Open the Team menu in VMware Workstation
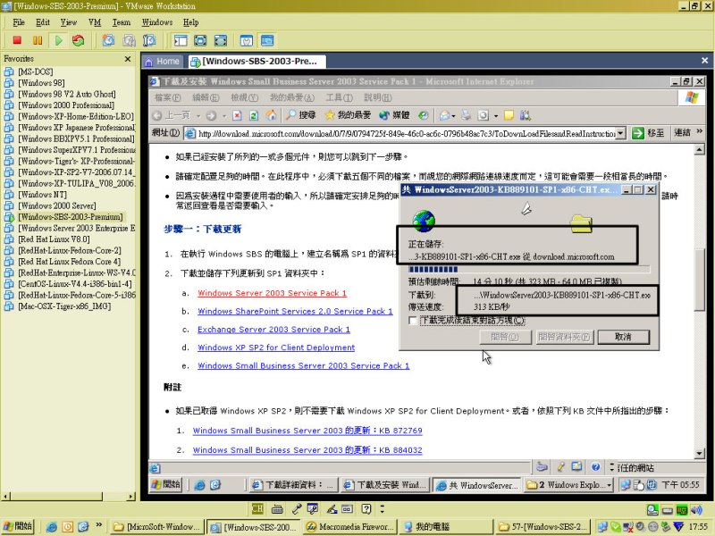This screenshot has height=536, width=715. 122,22
